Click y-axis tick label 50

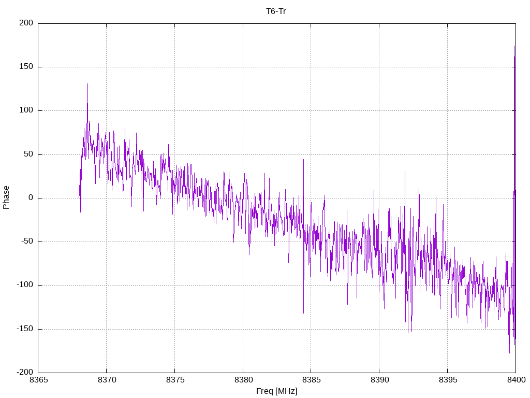pyautogui.click(x=29, y=154)
